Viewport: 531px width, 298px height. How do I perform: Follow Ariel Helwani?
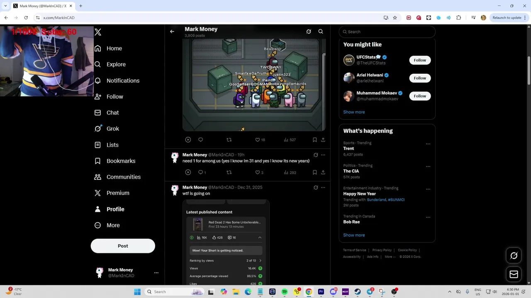point(420,78)
